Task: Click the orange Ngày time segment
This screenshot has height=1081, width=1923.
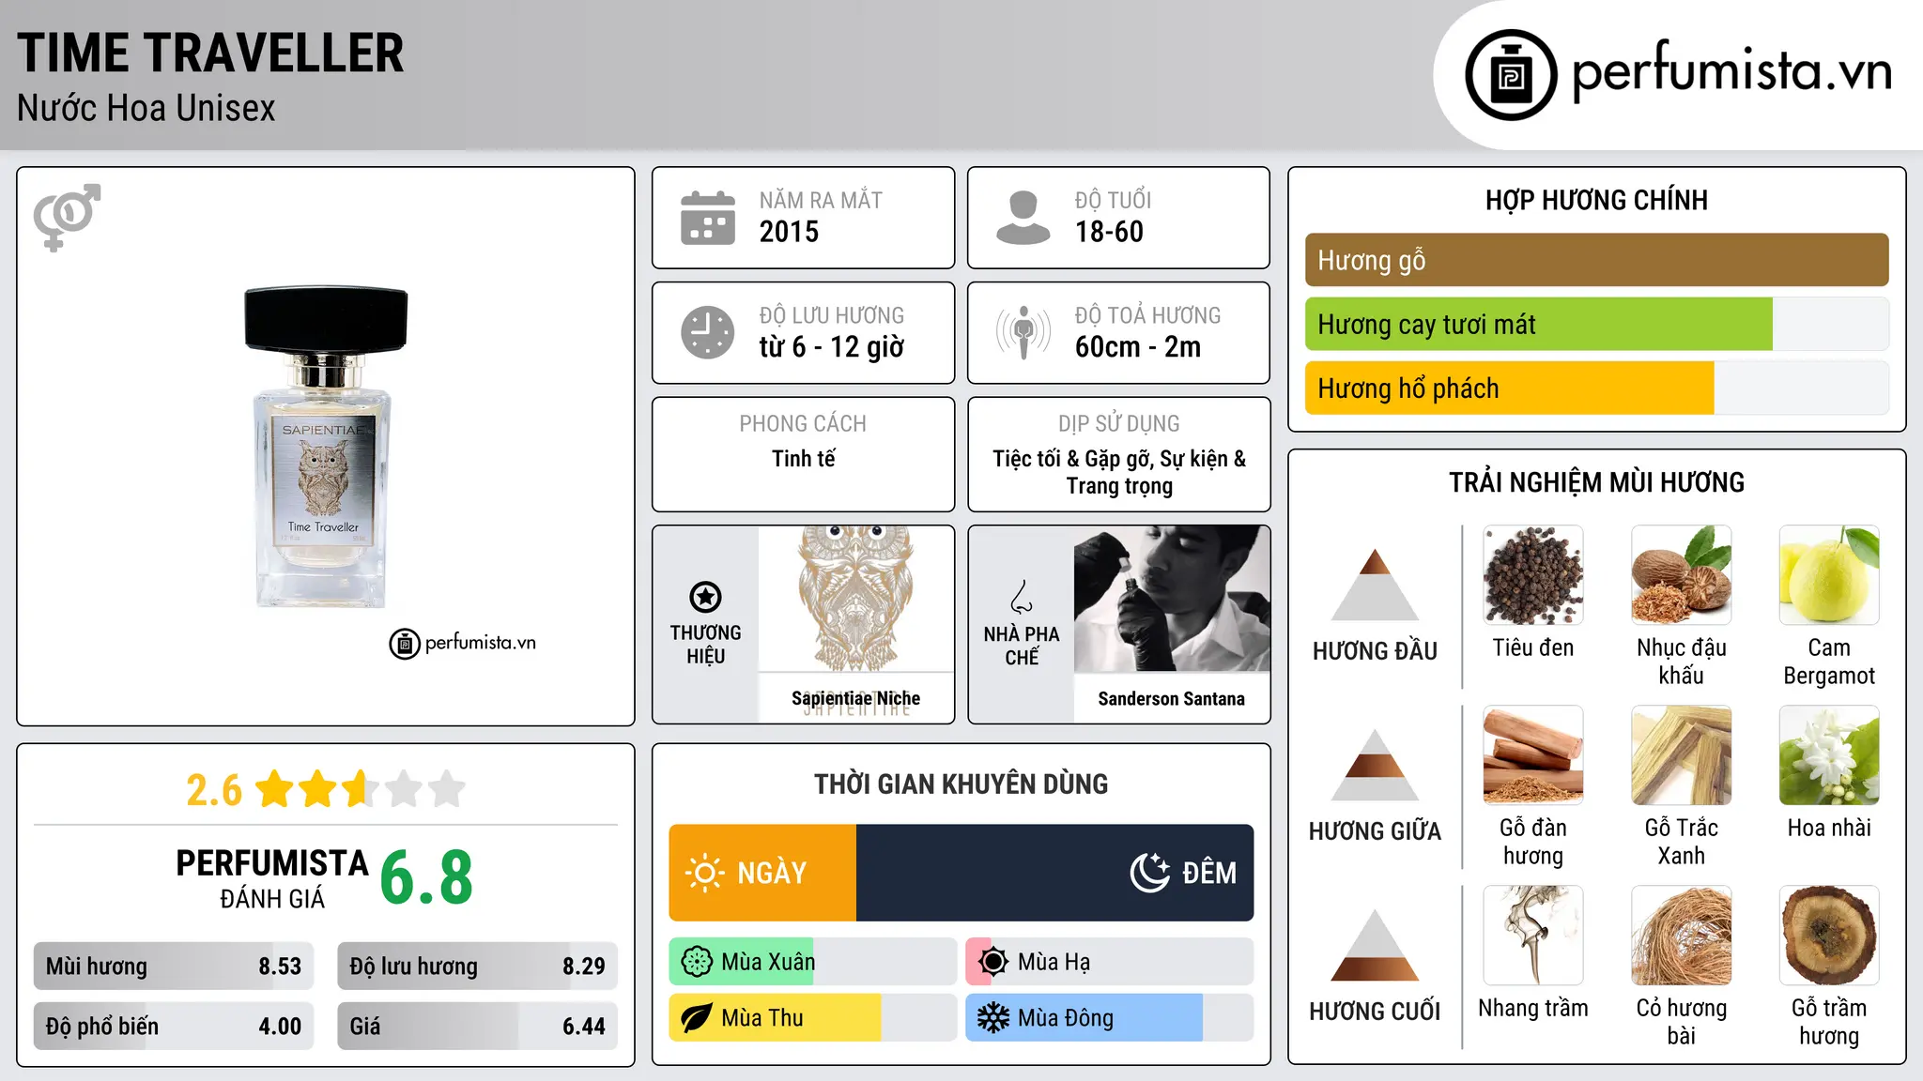Action: pos(762,873)
